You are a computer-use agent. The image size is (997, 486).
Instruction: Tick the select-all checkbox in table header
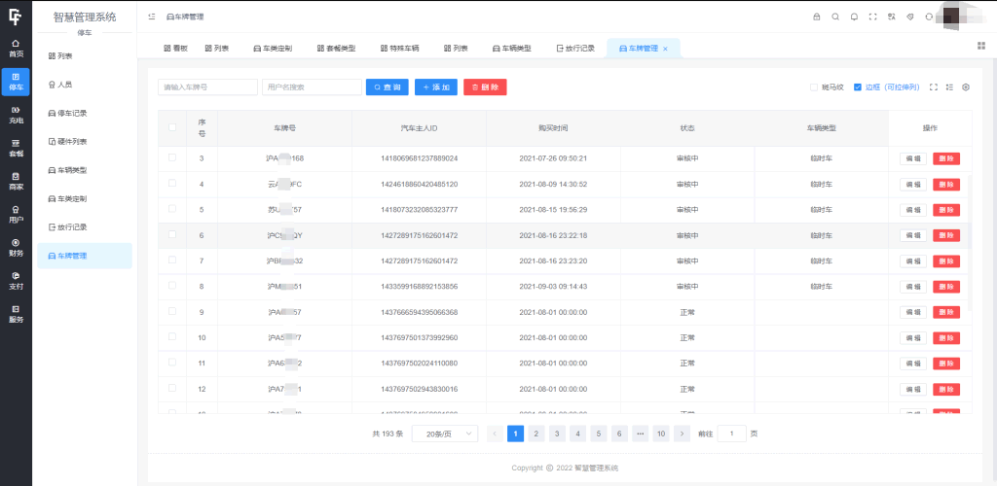click(172, 127)
